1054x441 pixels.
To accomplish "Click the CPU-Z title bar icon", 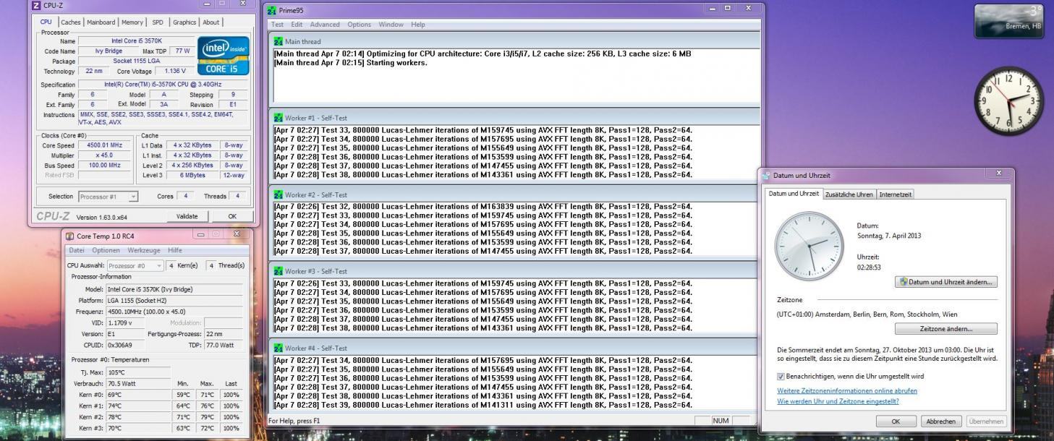I will click(36, 5).
